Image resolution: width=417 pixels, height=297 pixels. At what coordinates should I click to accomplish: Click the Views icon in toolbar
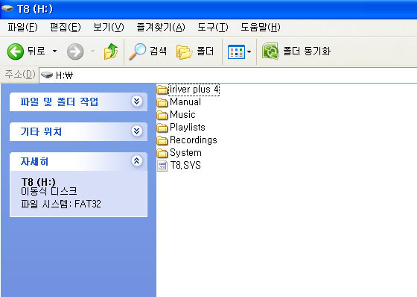236,51
